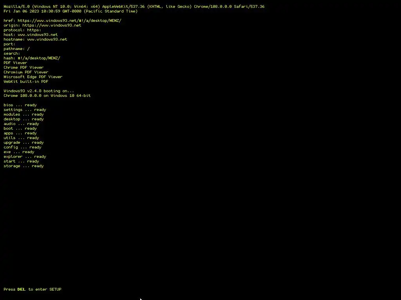Click the 'bios ... ready' line

pos(20,105)
